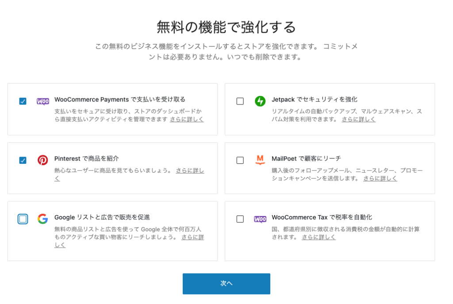The height and width of the screenshot is (304, 453).
Task: Click the WooCommerce Payments logo icon
Action: 43,101
